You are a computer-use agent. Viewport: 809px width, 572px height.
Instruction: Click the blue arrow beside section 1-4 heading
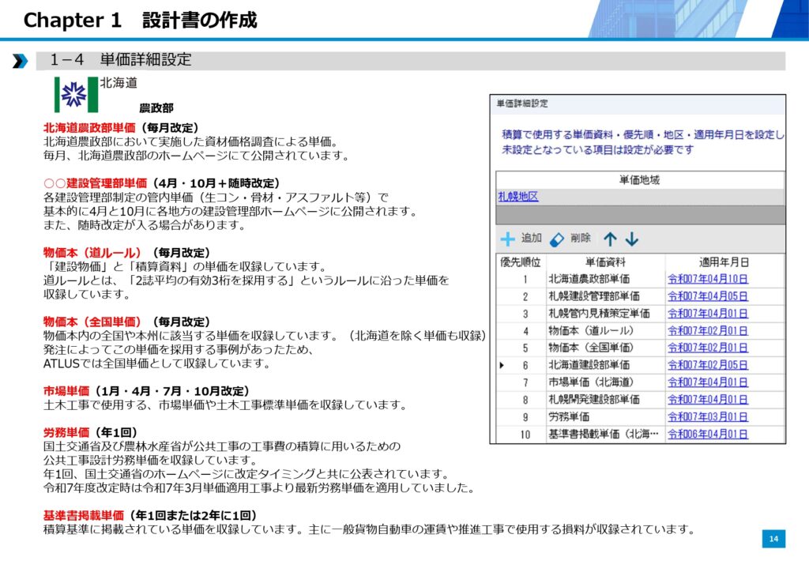tap(20, 61)
